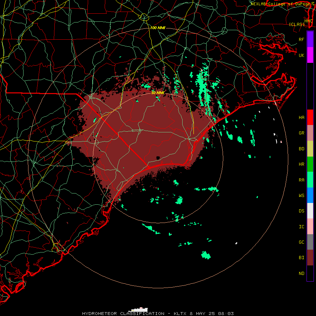Click the IC legend label
This screenshot has width=316, height=316.
click(x=301, y=227)
